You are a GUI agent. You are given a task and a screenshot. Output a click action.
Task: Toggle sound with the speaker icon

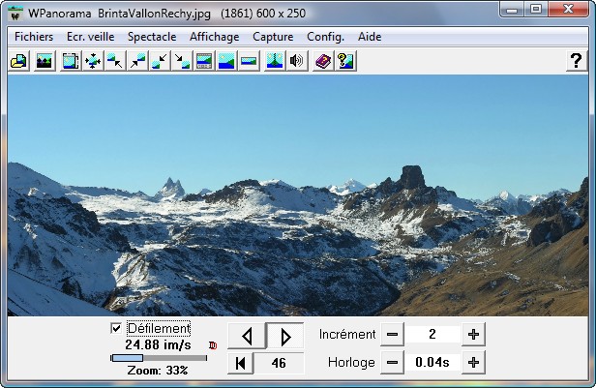(x=296, y=61)
